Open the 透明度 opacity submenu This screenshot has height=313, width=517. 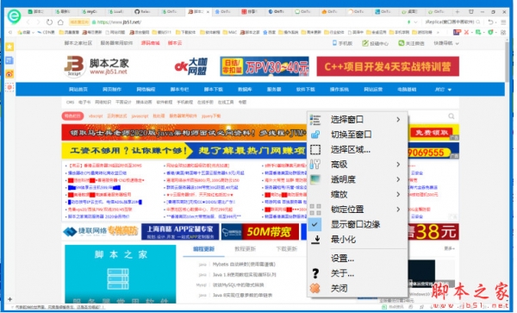(x=357, y=179)
